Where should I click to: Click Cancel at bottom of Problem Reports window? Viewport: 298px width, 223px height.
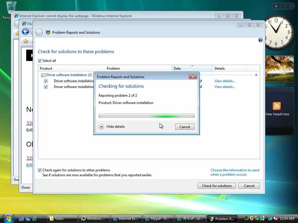(249, 186)
